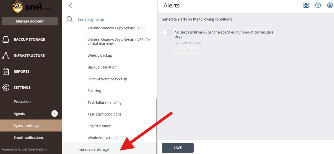
Task: Click the SAVE button
Action: (x=178, y=148)
